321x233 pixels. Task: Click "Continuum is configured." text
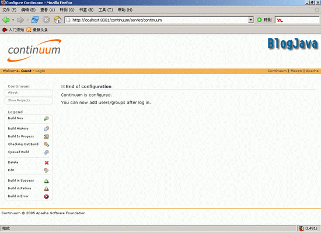click(x=86, y=95)
